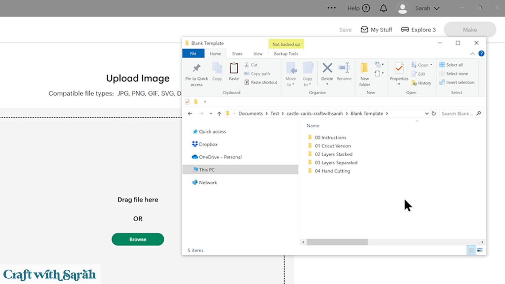The height and width of the screenshot is (284, 505).
Task: Open the 01 Cricut Version folder
Action: [x=333, y=146]
